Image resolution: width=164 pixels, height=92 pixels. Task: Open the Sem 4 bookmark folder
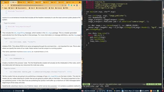click(x=32, y=8)
